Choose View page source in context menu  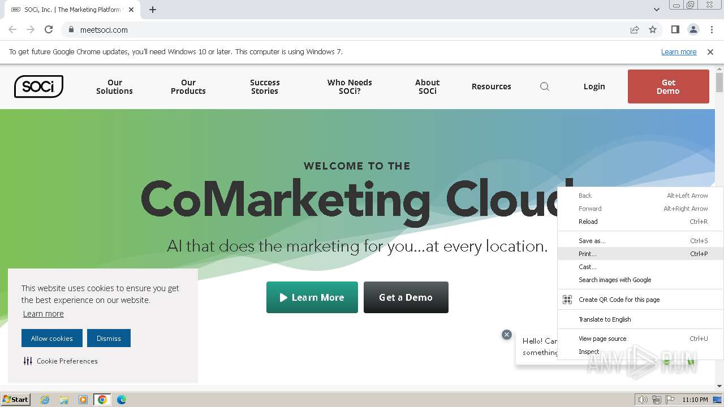coord(602,339)
